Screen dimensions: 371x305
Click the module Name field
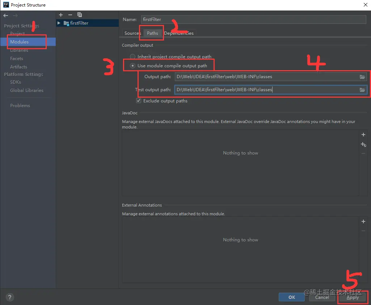[253, 20]
